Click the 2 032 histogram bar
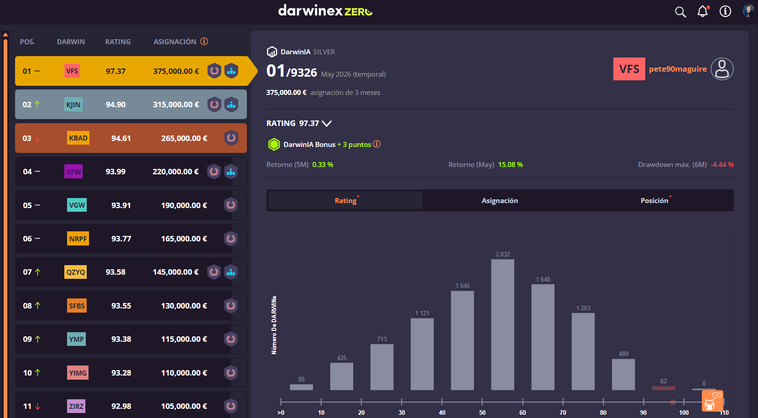The width and height of the screenshot is (758, 418). click(502, 324)
